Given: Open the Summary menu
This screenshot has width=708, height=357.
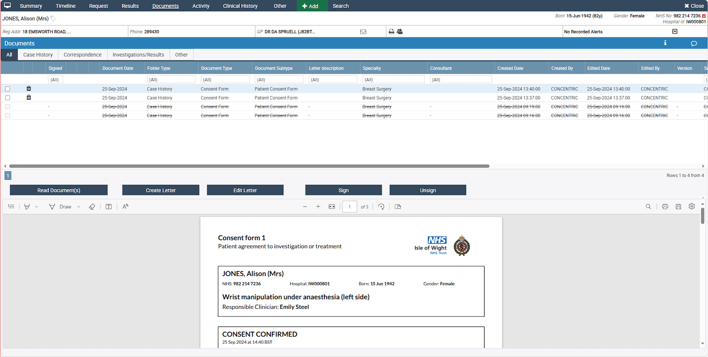Looking at the screenshot, I should pos(31,6).
